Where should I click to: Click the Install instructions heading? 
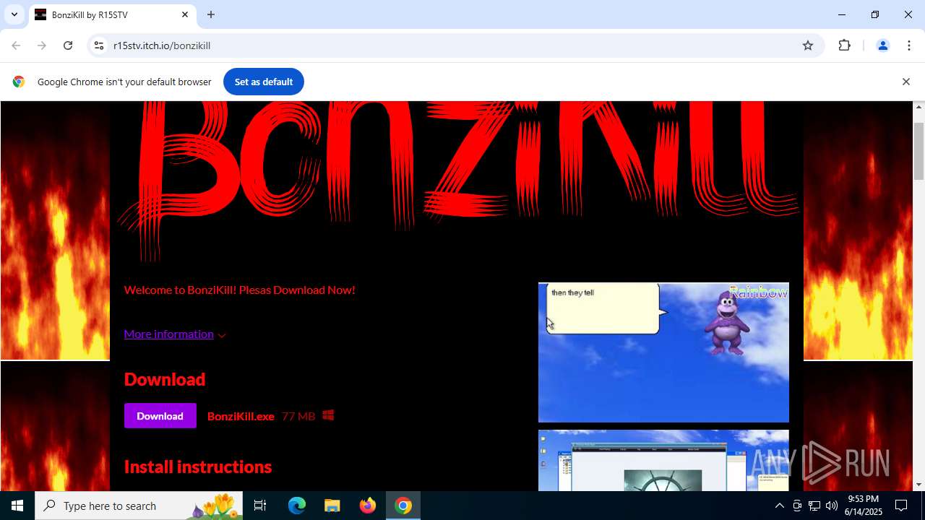tap(198, 467)
